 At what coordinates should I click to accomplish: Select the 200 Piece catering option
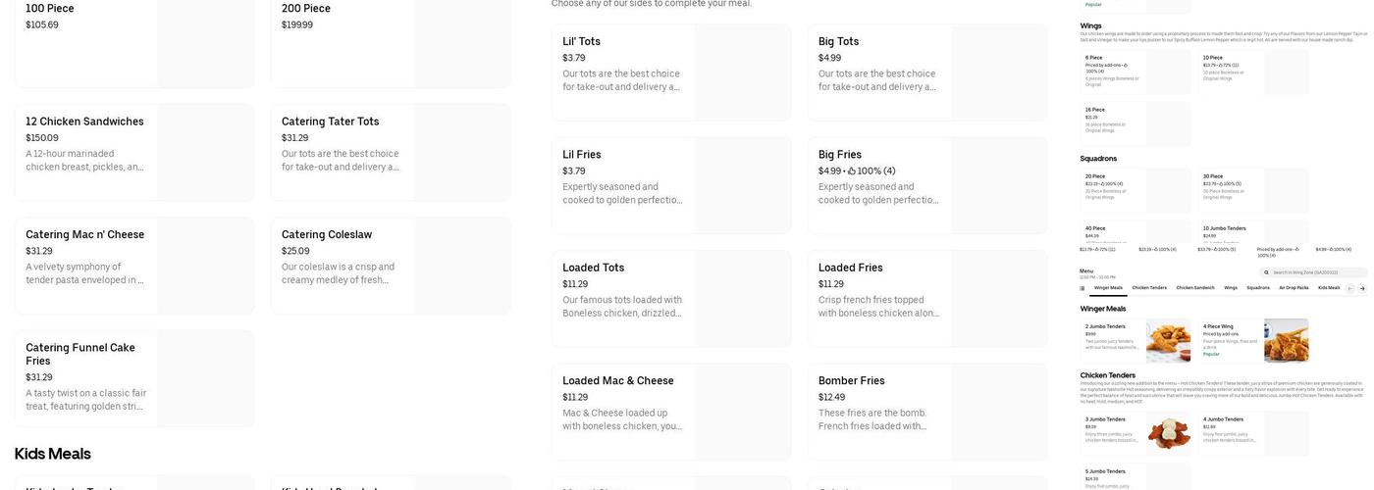pyautogui.click(x=391, y=44)
